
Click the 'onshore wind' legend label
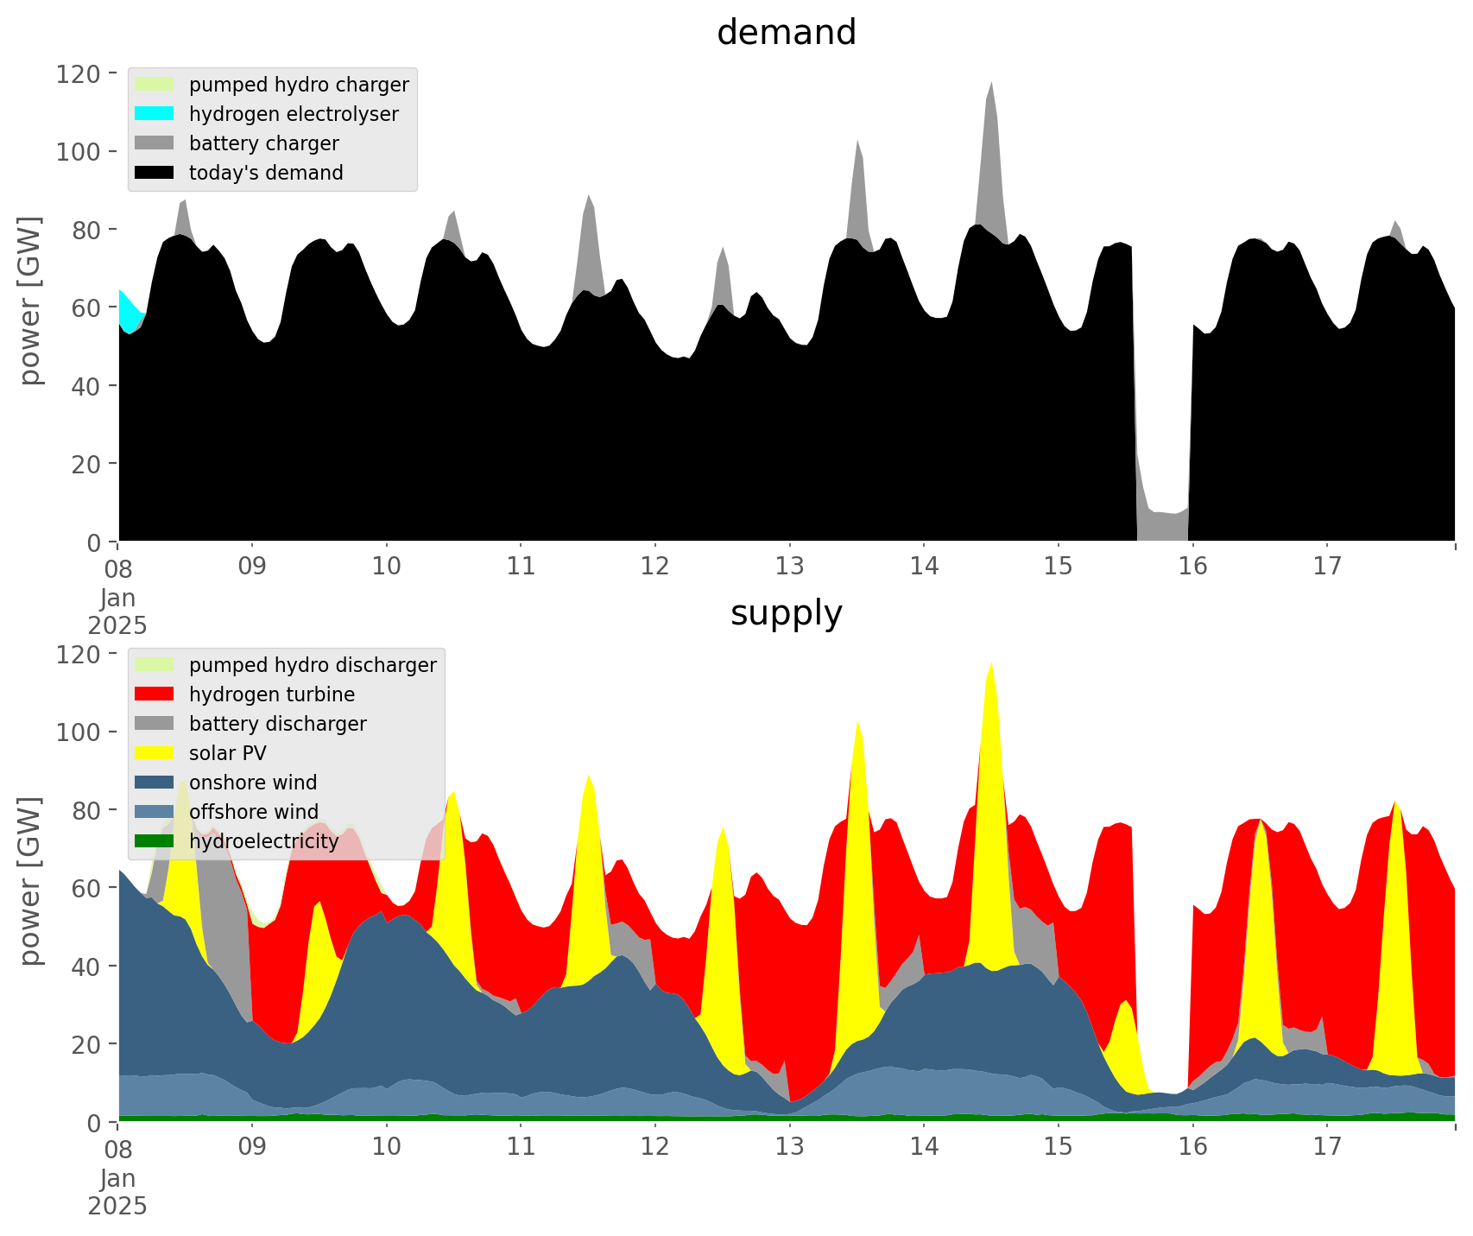point(253,783)
